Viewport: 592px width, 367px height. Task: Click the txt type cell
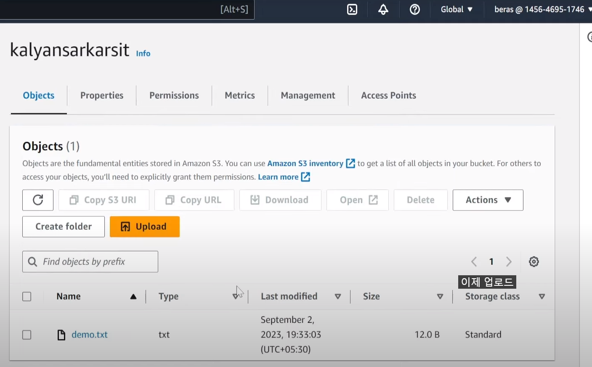[164, 335]
